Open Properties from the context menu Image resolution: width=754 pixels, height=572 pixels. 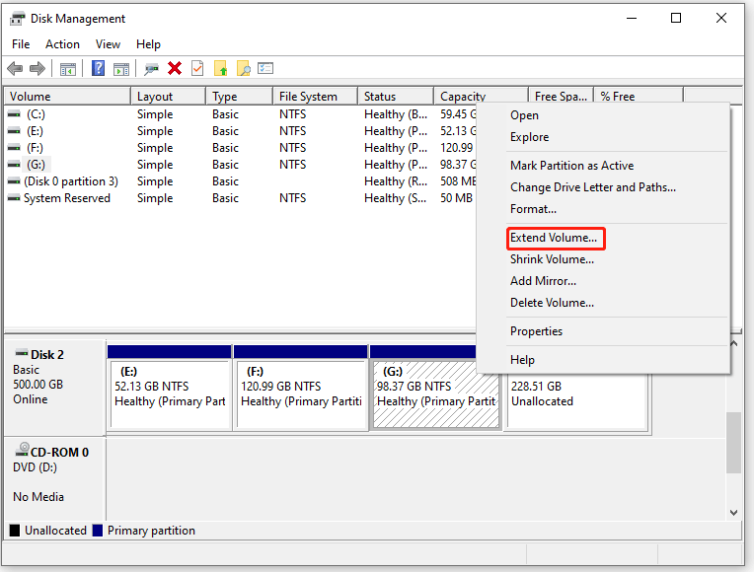pyautogui.click(x=536, y=331)
